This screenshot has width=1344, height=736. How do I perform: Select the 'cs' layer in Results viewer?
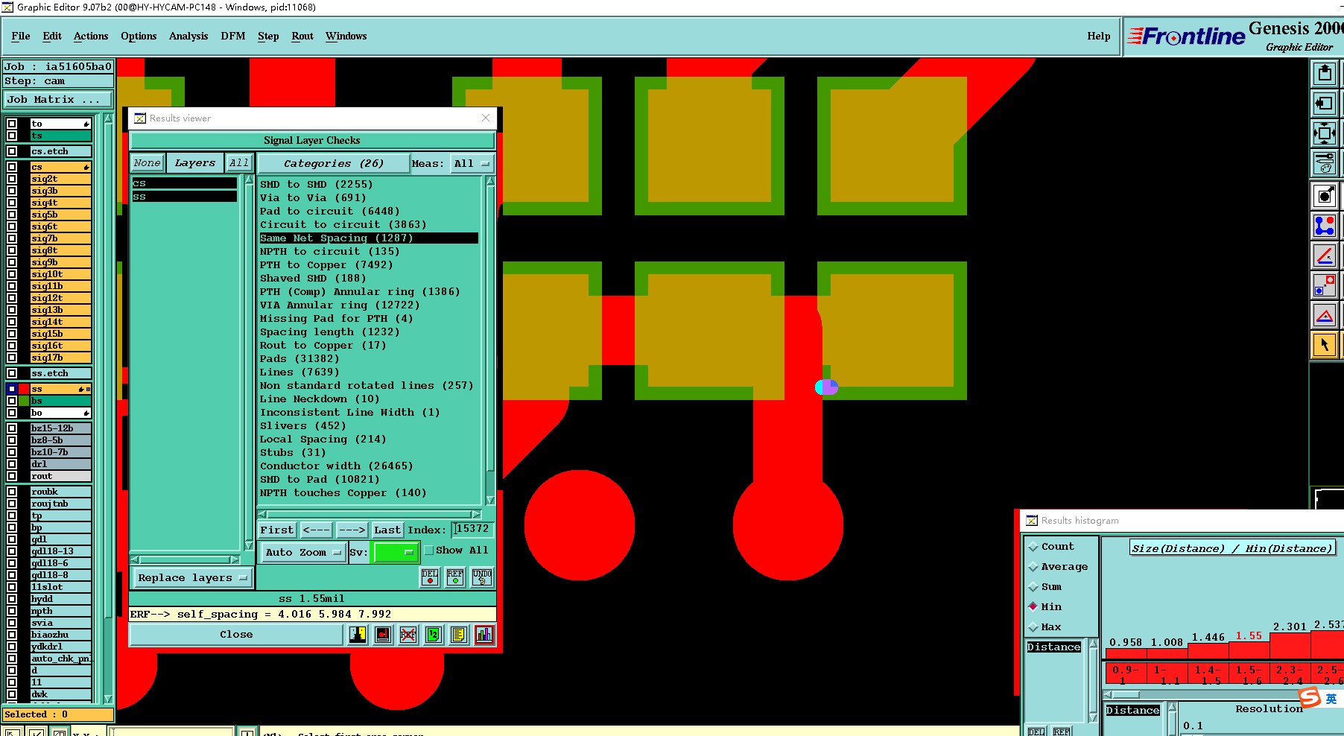(x=184, y=183)
